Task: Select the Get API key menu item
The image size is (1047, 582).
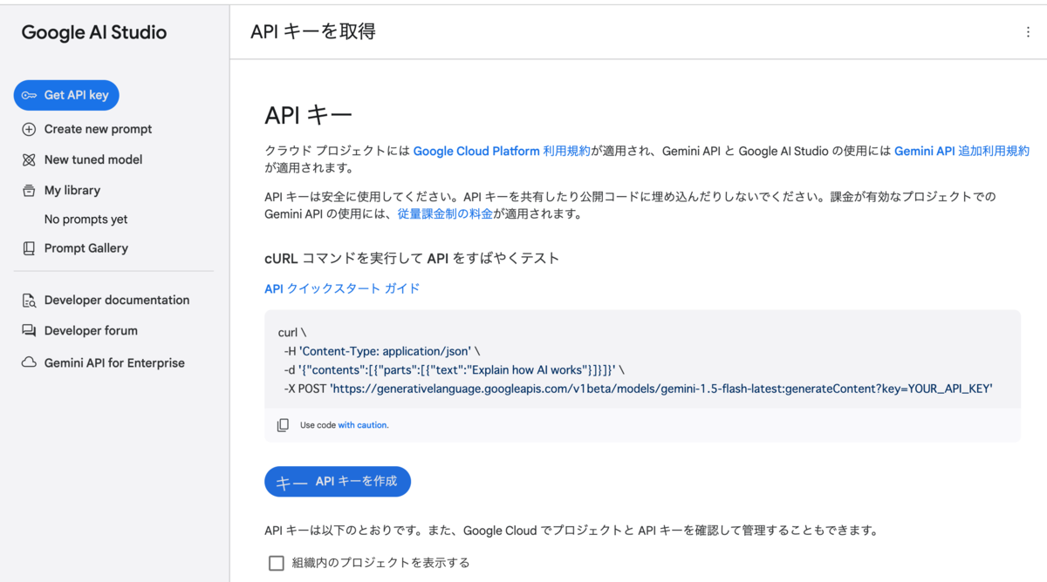Action: coord(66,95)
